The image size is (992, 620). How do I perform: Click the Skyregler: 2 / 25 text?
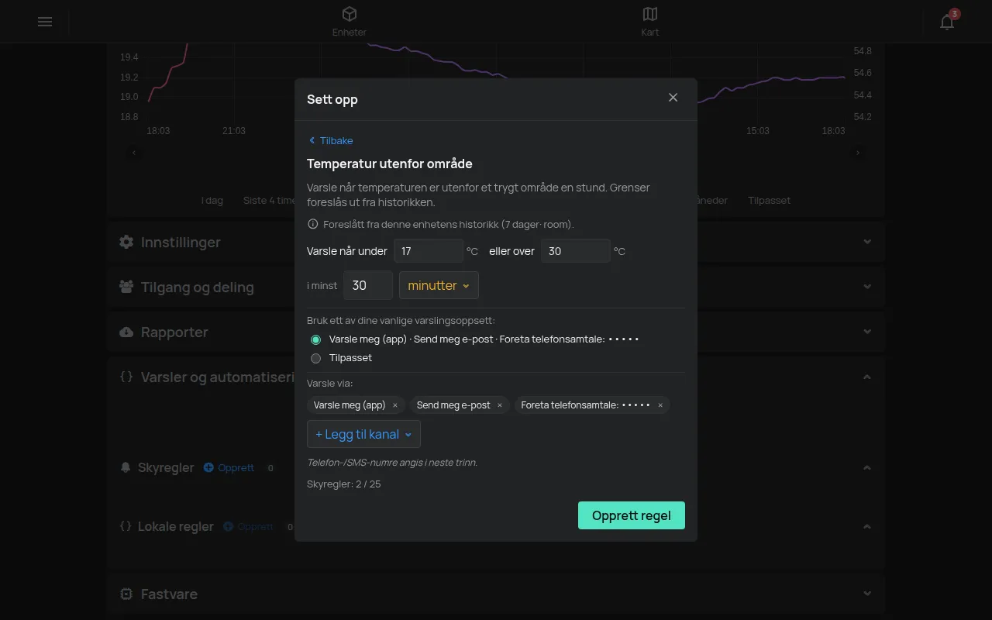(344, 484)
